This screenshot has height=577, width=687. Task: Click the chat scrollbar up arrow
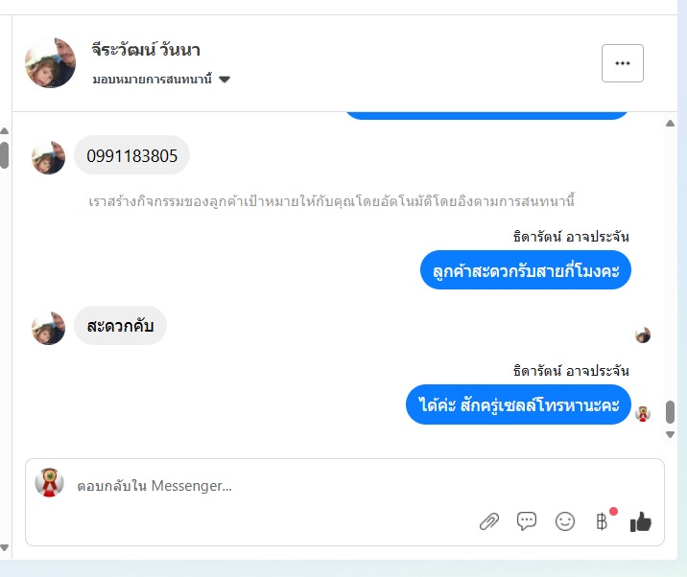coord(670,124)
